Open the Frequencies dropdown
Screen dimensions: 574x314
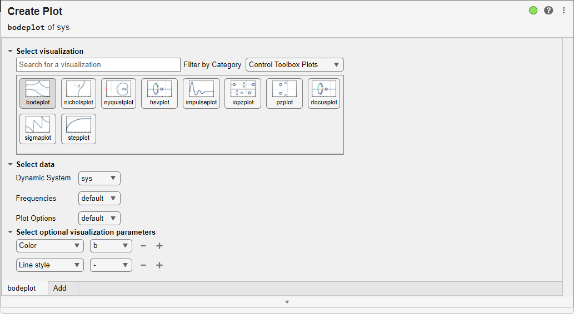click(x=99, y=198)
